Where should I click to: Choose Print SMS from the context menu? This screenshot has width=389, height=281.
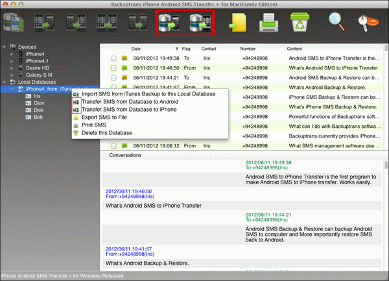pyautogui.click(x=94, y=125)
